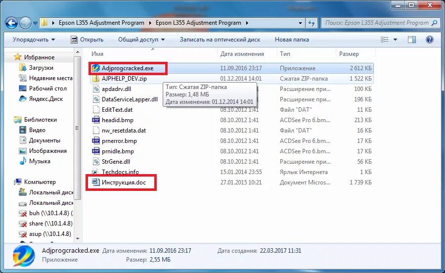Toggle the preview pane icon
Image resolution: width=445 pixels, height=273 pixels.
[x=412, y=40]
